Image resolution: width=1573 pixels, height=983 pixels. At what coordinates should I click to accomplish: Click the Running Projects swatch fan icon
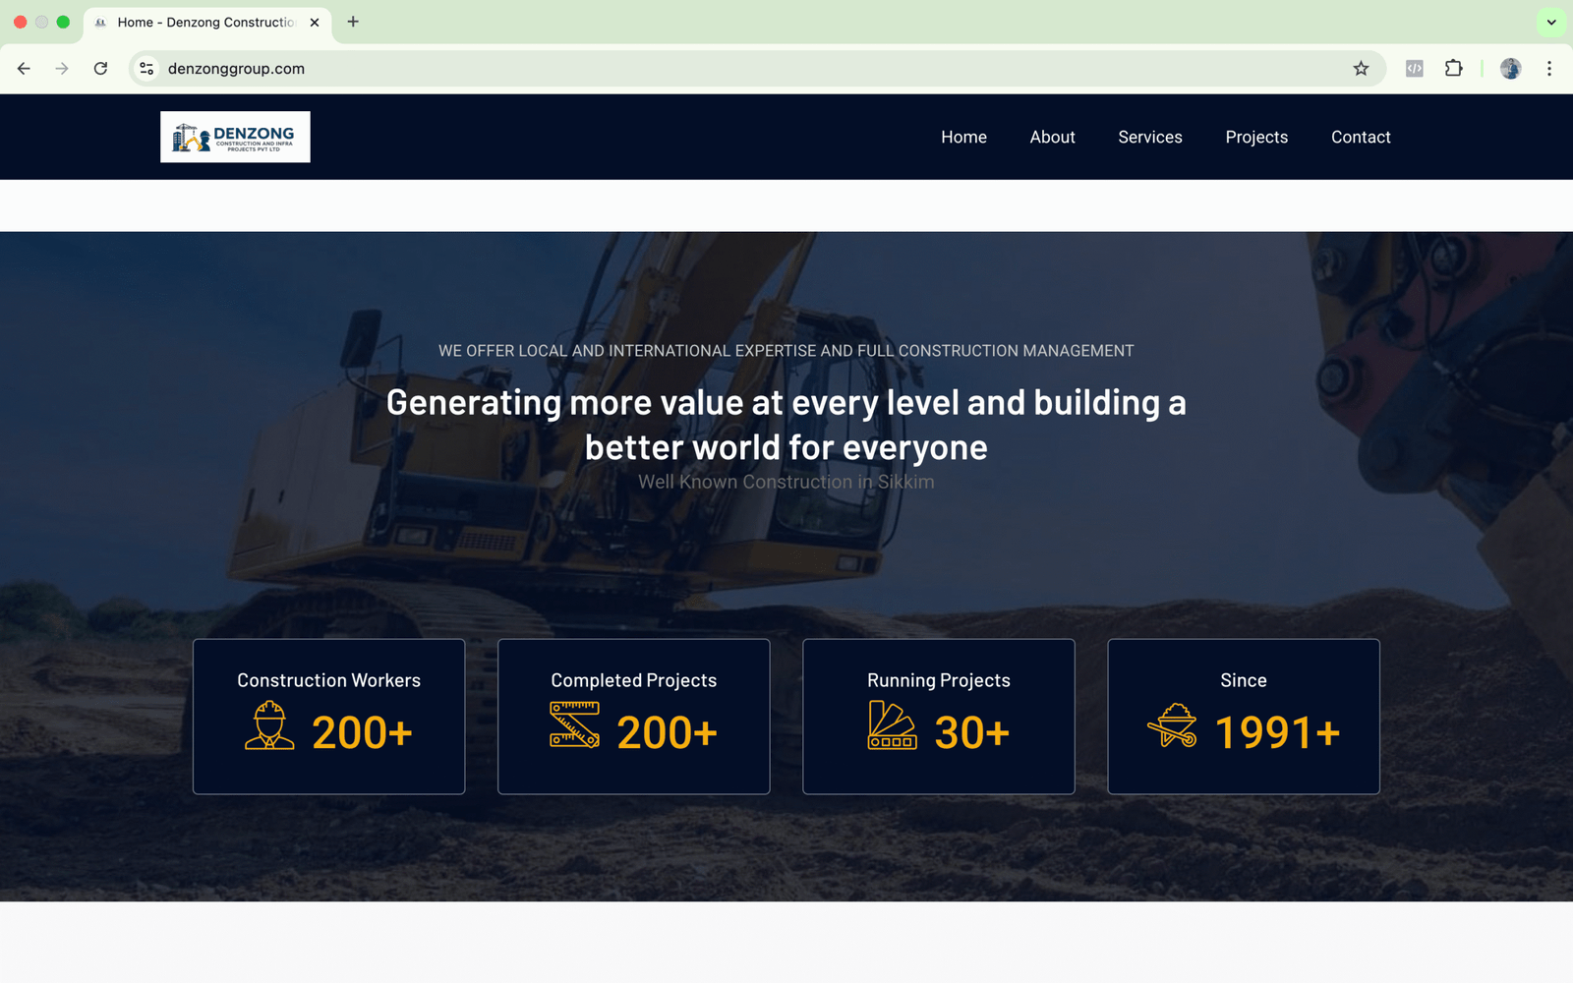click(892, 725)
